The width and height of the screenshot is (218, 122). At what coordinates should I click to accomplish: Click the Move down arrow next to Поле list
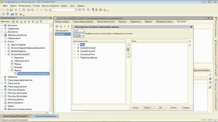(x=190, y=45)
